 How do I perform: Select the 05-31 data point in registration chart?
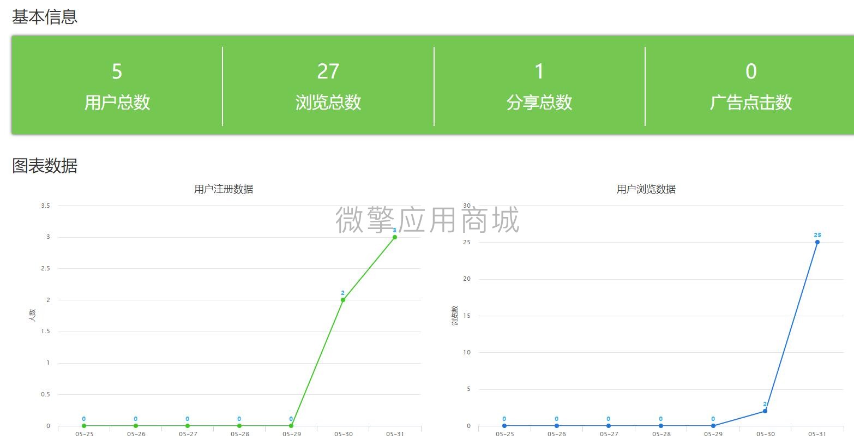click(395, 237)
